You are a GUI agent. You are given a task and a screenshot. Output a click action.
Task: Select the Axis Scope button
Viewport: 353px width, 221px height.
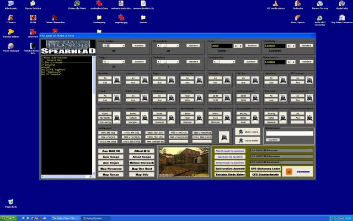coord(111,157)
